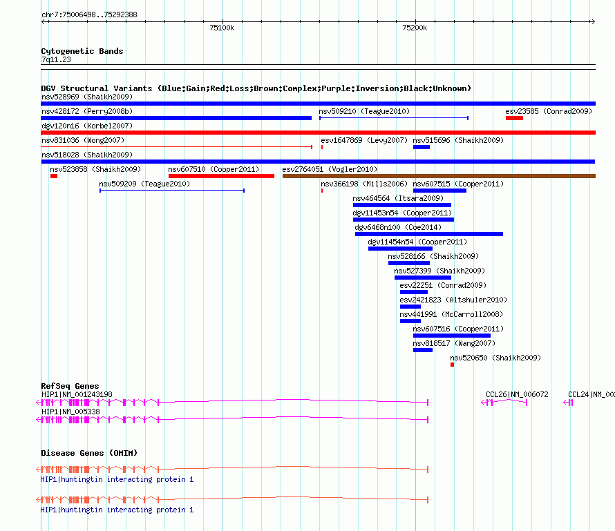This screenshot has width=615, height=531.
Task: Select the nsv520650 (Shaikh2009) red marker
Action: pyautogui.click(x=452, y=365)
